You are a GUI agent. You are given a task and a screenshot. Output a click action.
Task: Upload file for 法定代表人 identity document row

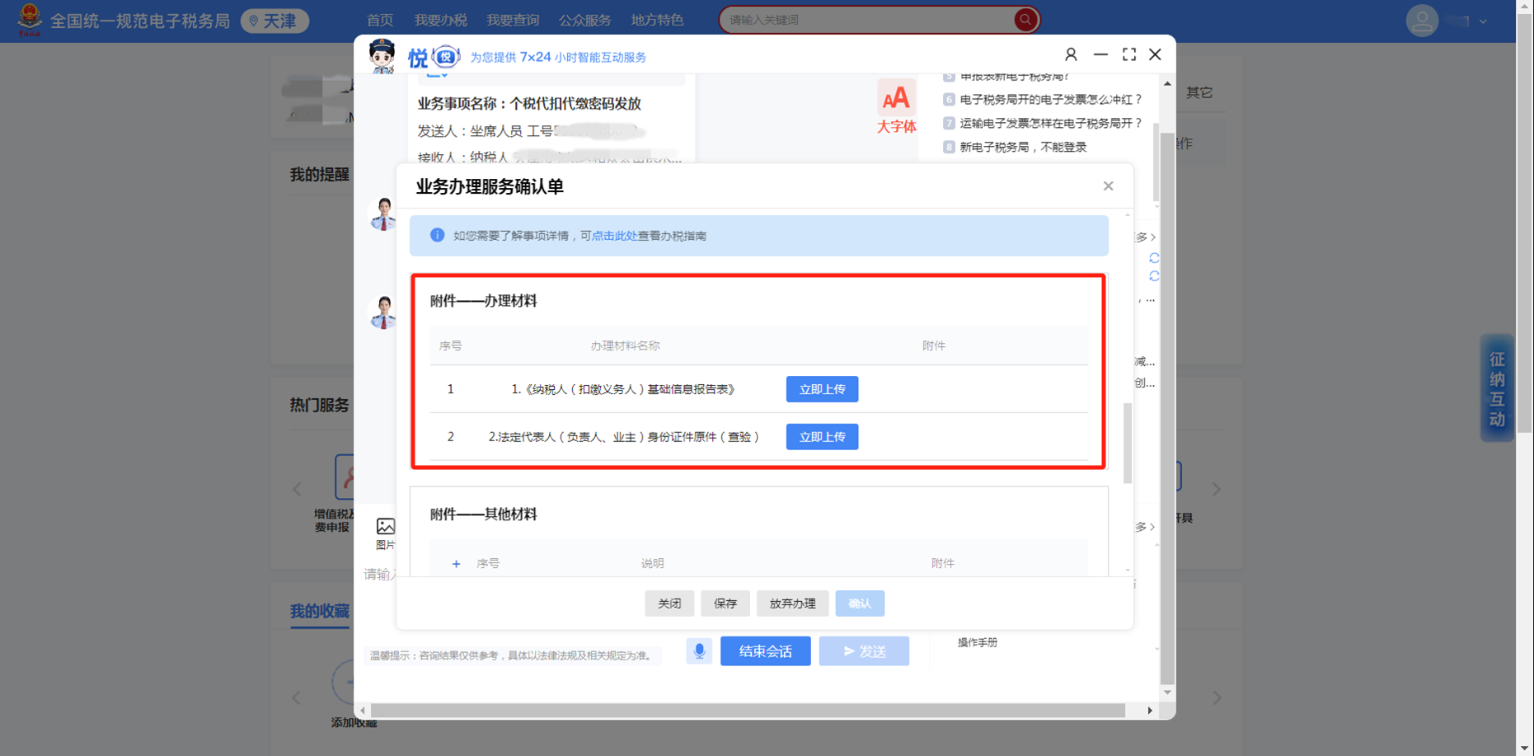pos(822,437)
